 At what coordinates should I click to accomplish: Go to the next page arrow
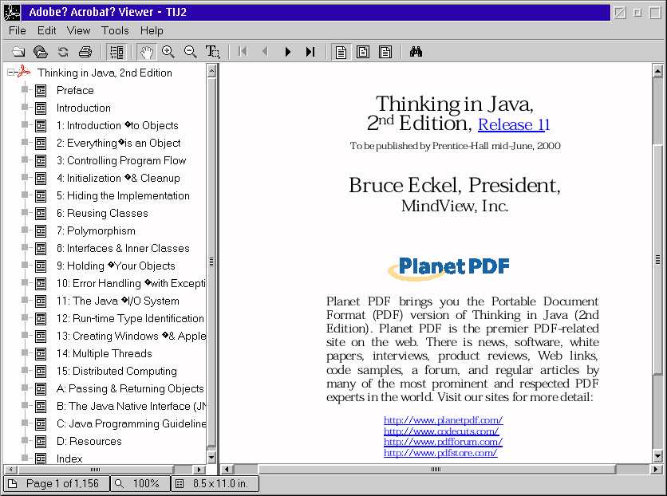click(288, 52)
